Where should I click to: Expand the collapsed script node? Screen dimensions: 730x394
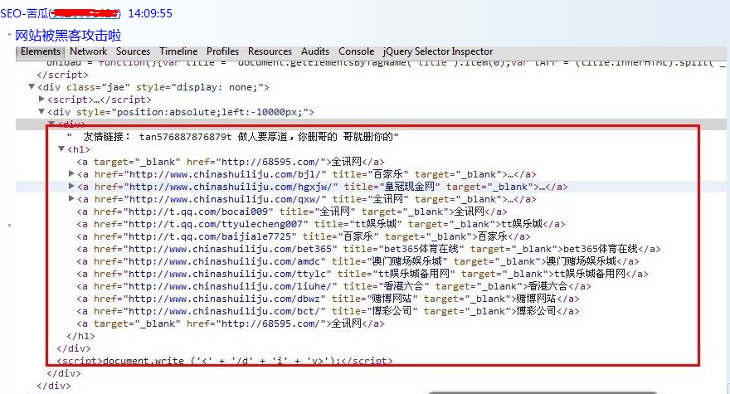coord(41,99)
